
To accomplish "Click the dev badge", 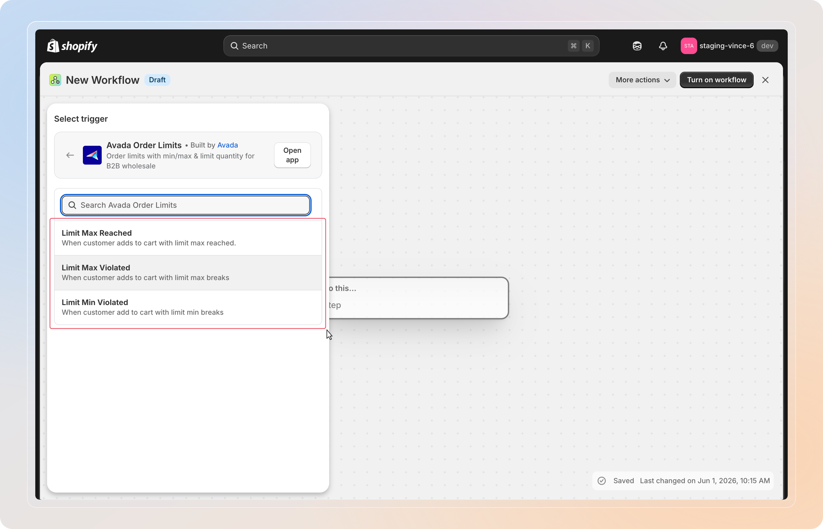I will [x=767, y=46].
